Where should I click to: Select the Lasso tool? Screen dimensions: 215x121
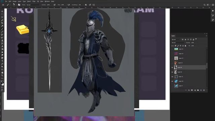2,17
